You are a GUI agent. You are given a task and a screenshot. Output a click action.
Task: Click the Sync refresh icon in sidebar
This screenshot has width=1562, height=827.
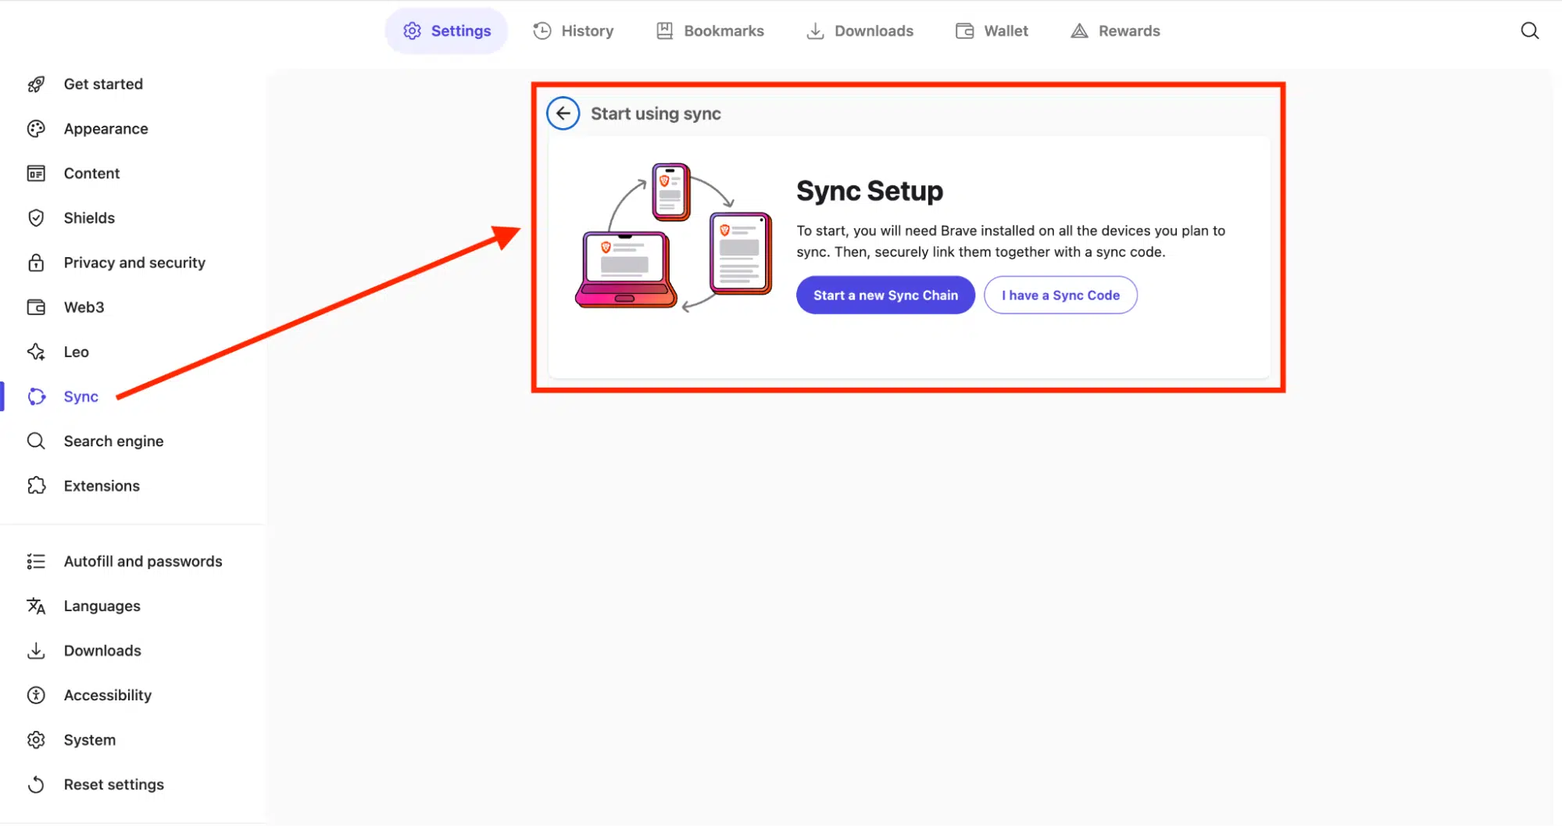click(36, 396)
